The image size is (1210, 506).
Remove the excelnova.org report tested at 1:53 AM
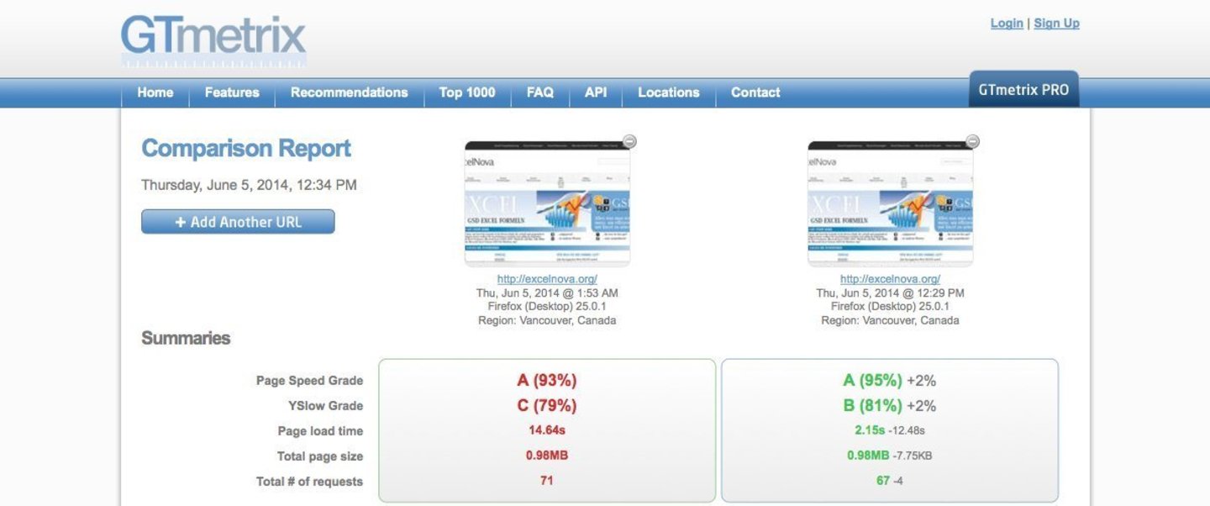[x=629, y=141]
